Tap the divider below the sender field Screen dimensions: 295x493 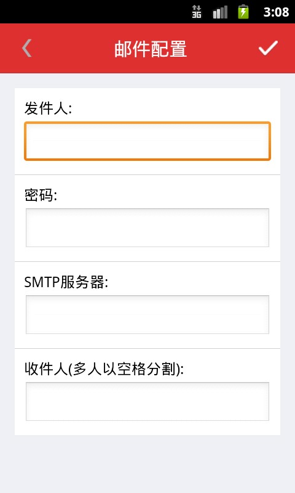click(147, 174)
